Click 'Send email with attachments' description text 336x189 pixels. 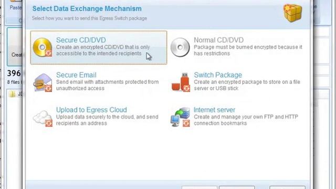[107, 85]
